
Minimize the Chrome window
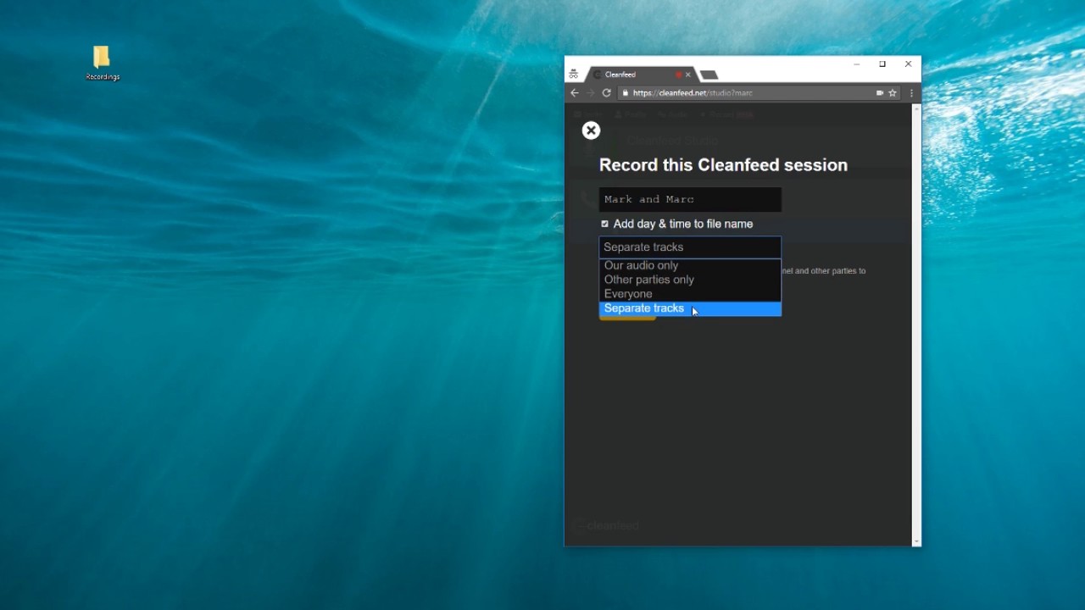pos(856,64)
